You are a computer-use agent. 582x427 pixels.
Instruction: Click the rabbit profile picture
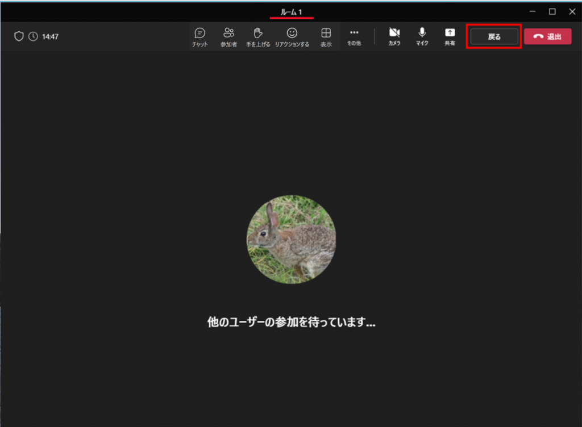(291, 240)
